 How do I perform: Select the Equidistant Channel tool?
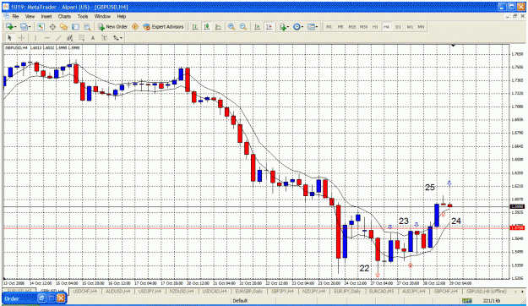pos(70,38)
